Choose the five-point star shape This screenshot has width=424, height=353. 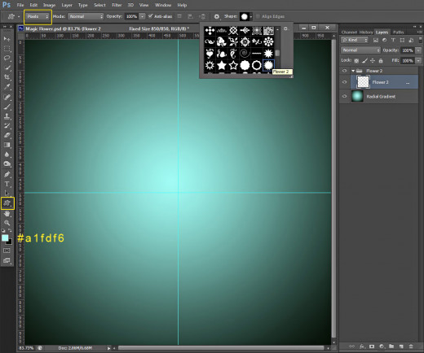pyautogui.click(x=222, y=65)
